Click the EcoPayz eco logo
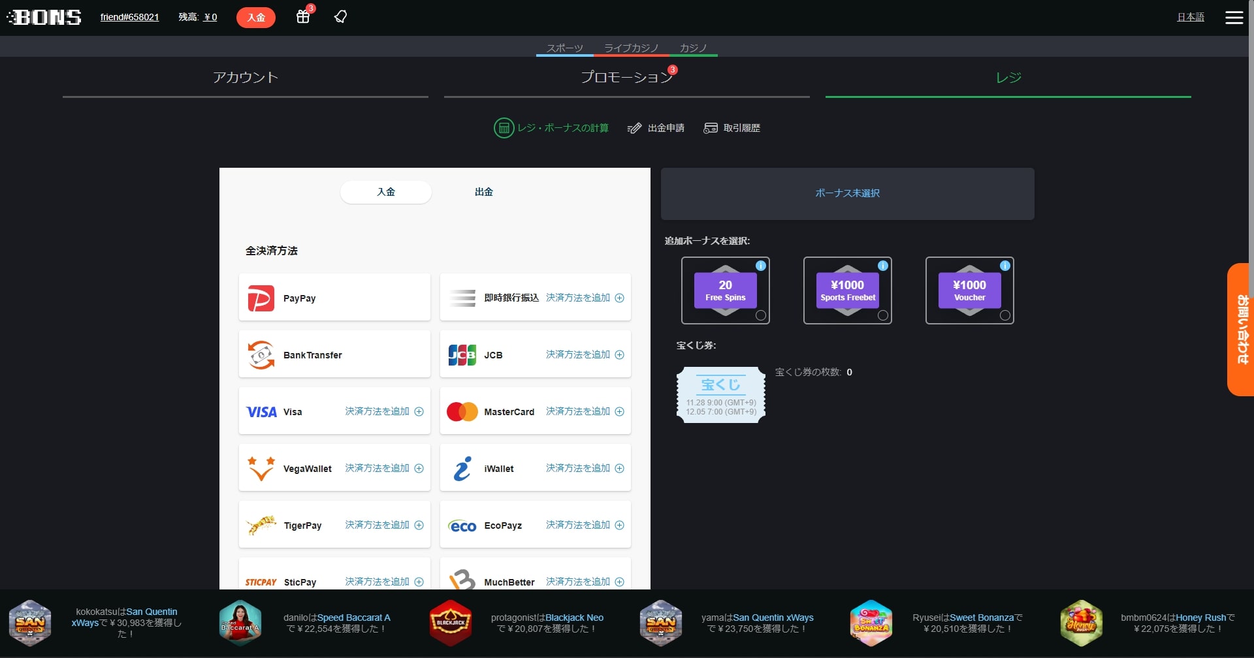This screenshot has width=1254, height=658. (x=462, y=526)
